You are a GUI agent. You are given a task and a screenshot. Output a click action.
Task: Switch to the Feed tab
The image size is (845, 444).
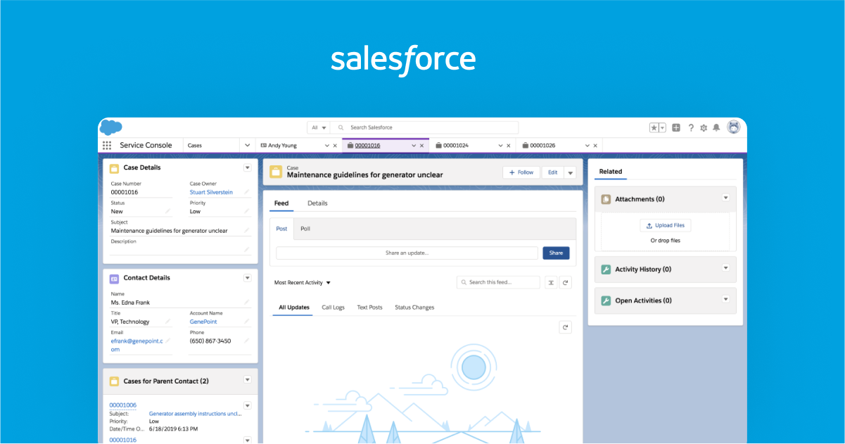tap(281, 203)
